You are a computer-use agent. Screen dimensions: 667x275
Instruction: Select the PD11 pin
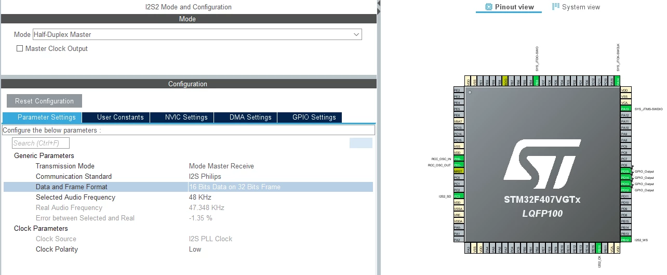tap(626, 197)
